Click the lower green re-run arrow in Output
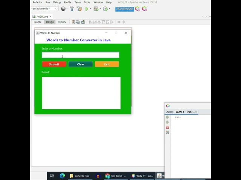This screenshot has width=241, height=180. (x=167, y=122)
